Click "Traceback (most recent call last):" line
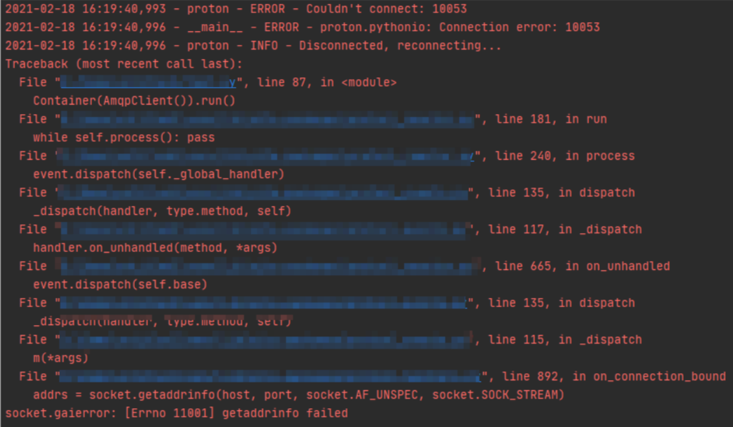Viewport: 733px width, 427px height. (x=123, y=64)
